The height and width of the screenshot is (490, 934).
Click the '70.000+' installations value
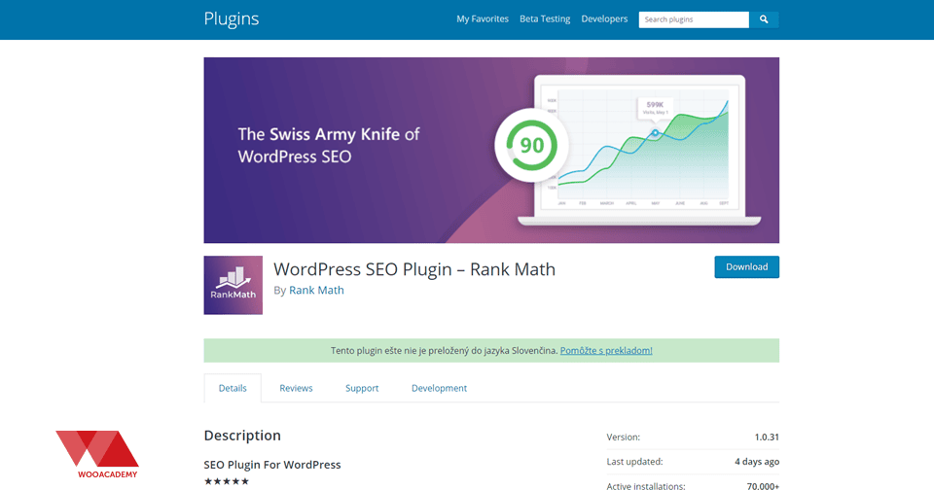tap(763, 486)
